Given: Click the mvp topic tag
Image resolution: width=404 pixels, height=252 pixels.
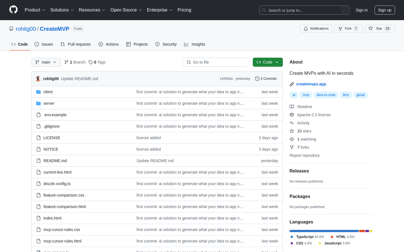Looking at the screenshot, I should point(306,95).
